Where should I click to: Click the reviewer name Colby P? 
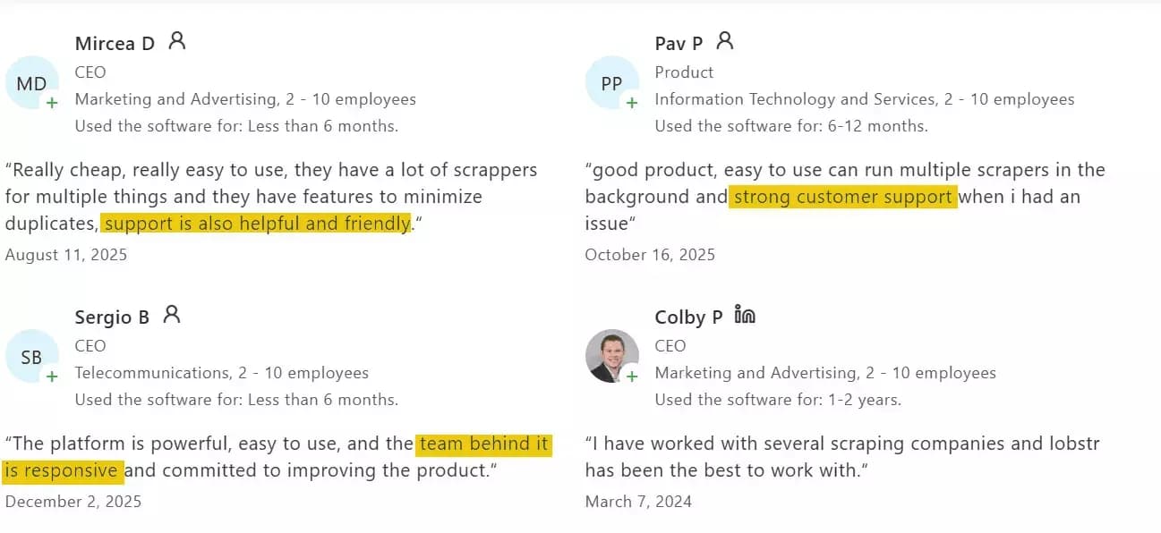[688, 317]
